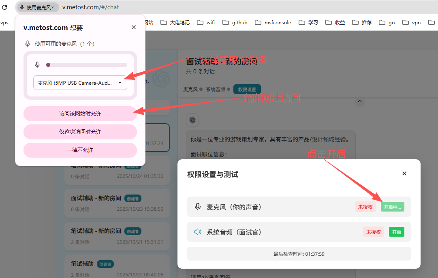
Task: Open the 2025/10/23 面试辅助 room
Action: [117, 203]
